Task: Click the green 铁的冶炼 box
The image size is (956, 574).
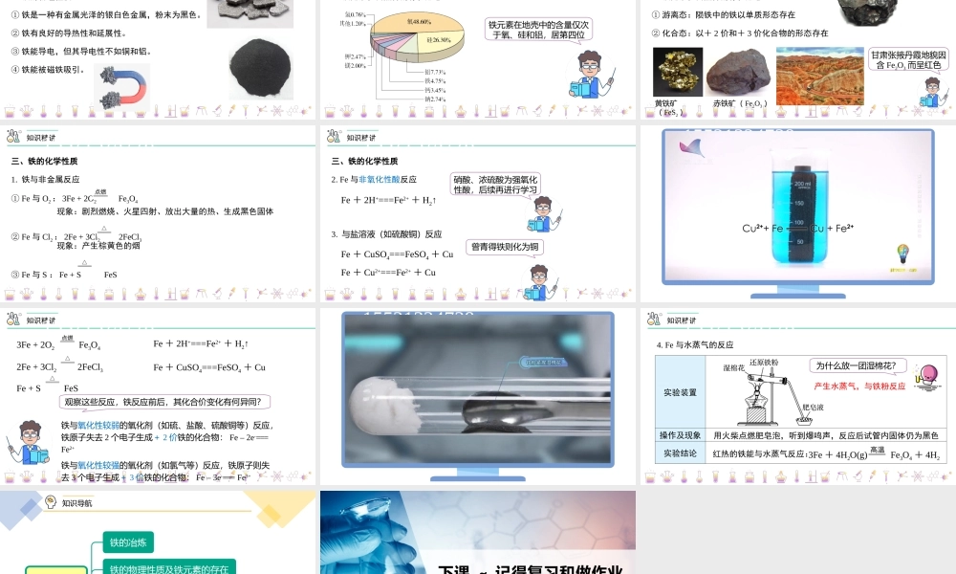Action: (128, 542)
